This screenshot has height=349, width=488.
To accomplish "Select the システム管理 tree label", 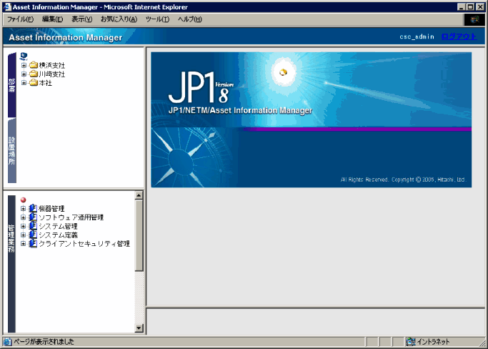I will pos(58,226).
